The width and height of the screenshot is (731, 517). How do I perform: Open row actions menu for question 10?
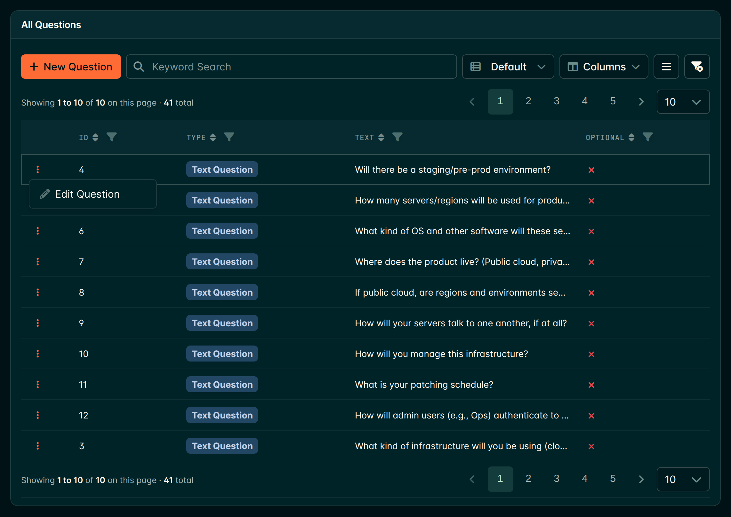[x=38, y=354]
